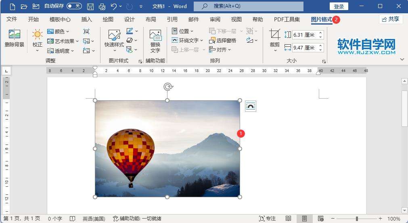The width and height of the screenshot is (408, 223).
Task: Switch to web layout view icon
Action: [x=321, y=219]
